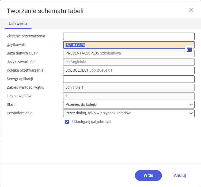Open the Przenieś do kolejki combo box
This screenshot has height=187, width=201.
pyautogui.click(x=129, y=105)
